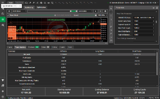The height and width of the screenshot is (99, 160).
Task: Click the Max Daily Equity value field 5000
Action: click(144, 31)
